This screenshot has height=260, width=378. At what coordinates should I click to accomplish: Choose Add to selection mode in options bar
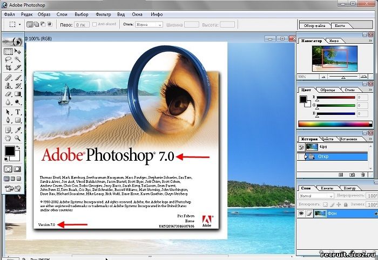pyautogui.click(x=36, y=24)
